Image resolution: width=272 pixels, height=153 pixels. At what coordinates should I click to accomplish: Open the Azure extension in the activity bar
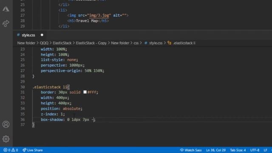(x=6, y=9)
